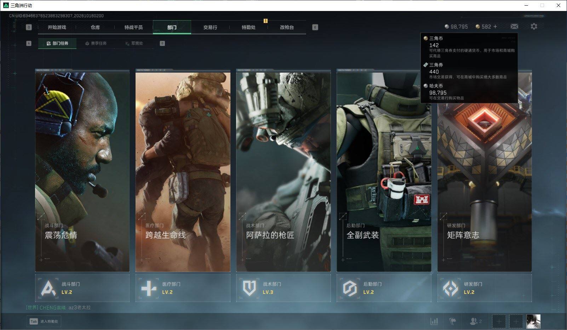Click the D key sub-tab hint
Image resolution: width=567 pixels, height=330 pixels.
162,44
